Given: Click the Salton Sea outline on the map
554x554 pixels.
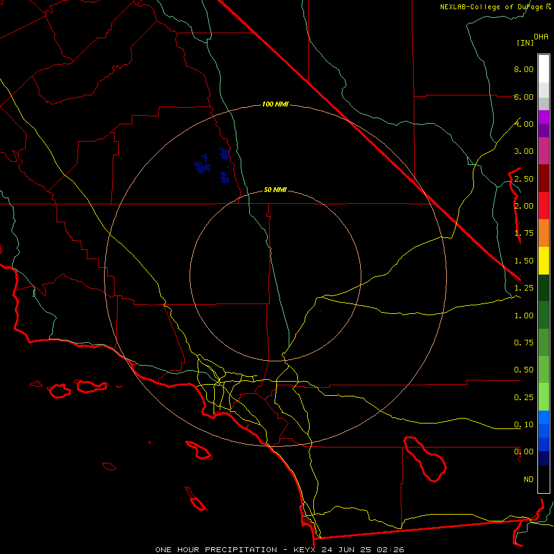Looking at the screenshot, I should (x=425, y=459).
